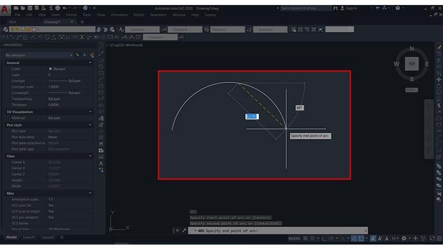Expand the command line history arrow
This screenshot has width=443, height=249.
pyautogui.click(x=365, y=231)
